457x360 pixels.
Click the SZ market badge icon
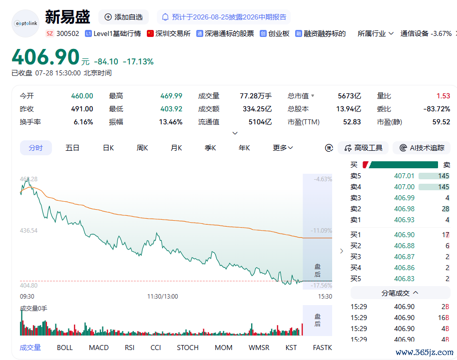tap(50, 33)
